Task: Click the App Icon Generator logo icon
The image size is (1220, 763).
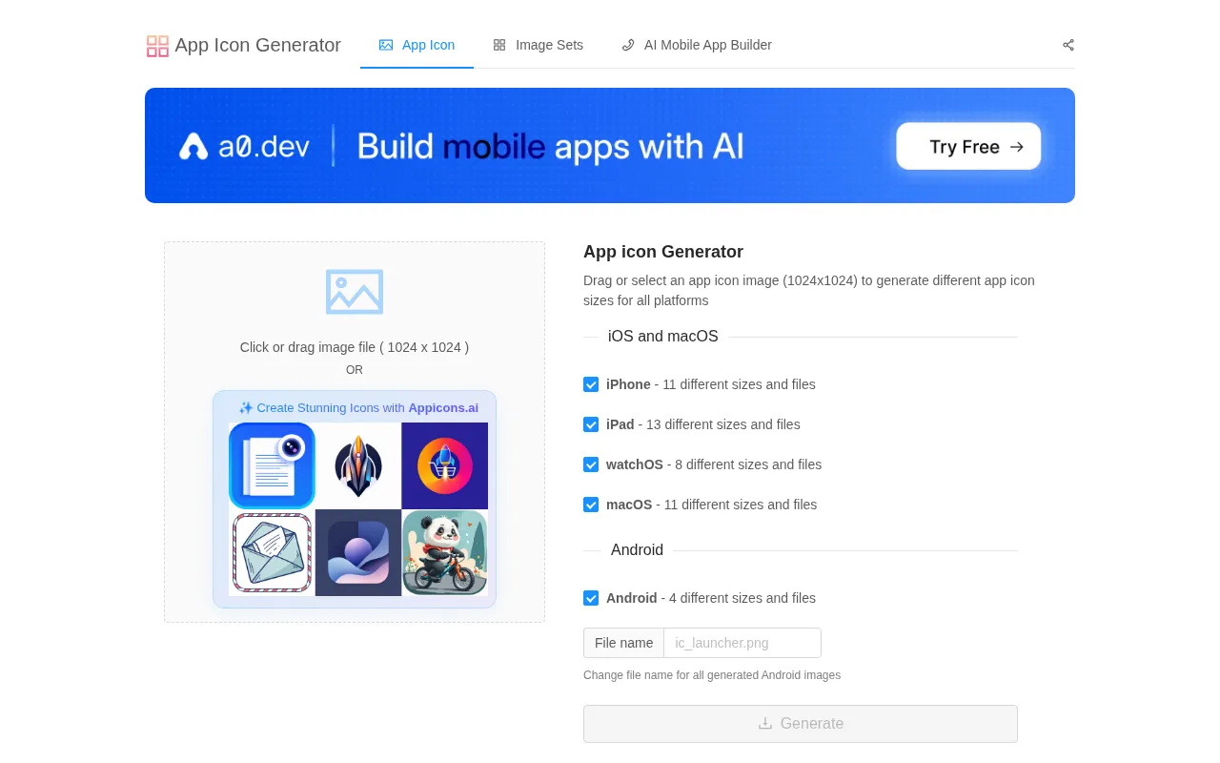Action: click(x=157, y=46)
